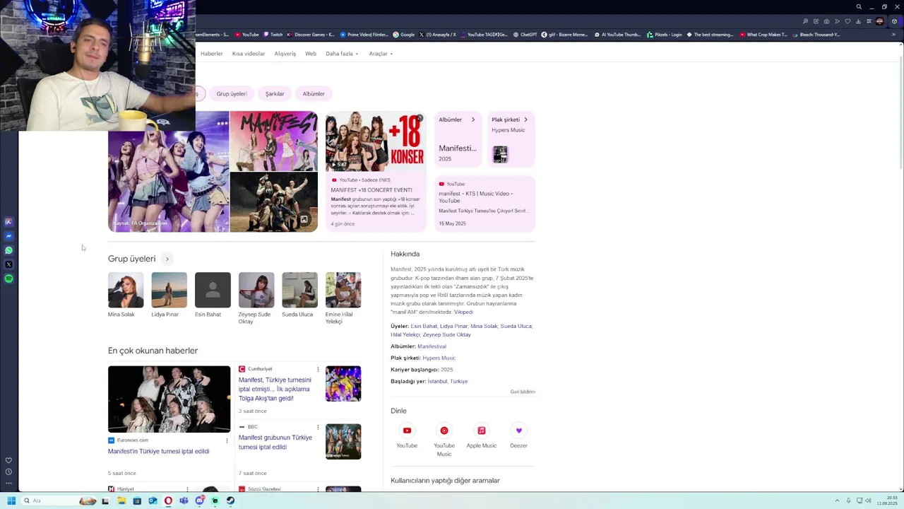
Task: Show hidden system tray icons
Action: (837, 501)
